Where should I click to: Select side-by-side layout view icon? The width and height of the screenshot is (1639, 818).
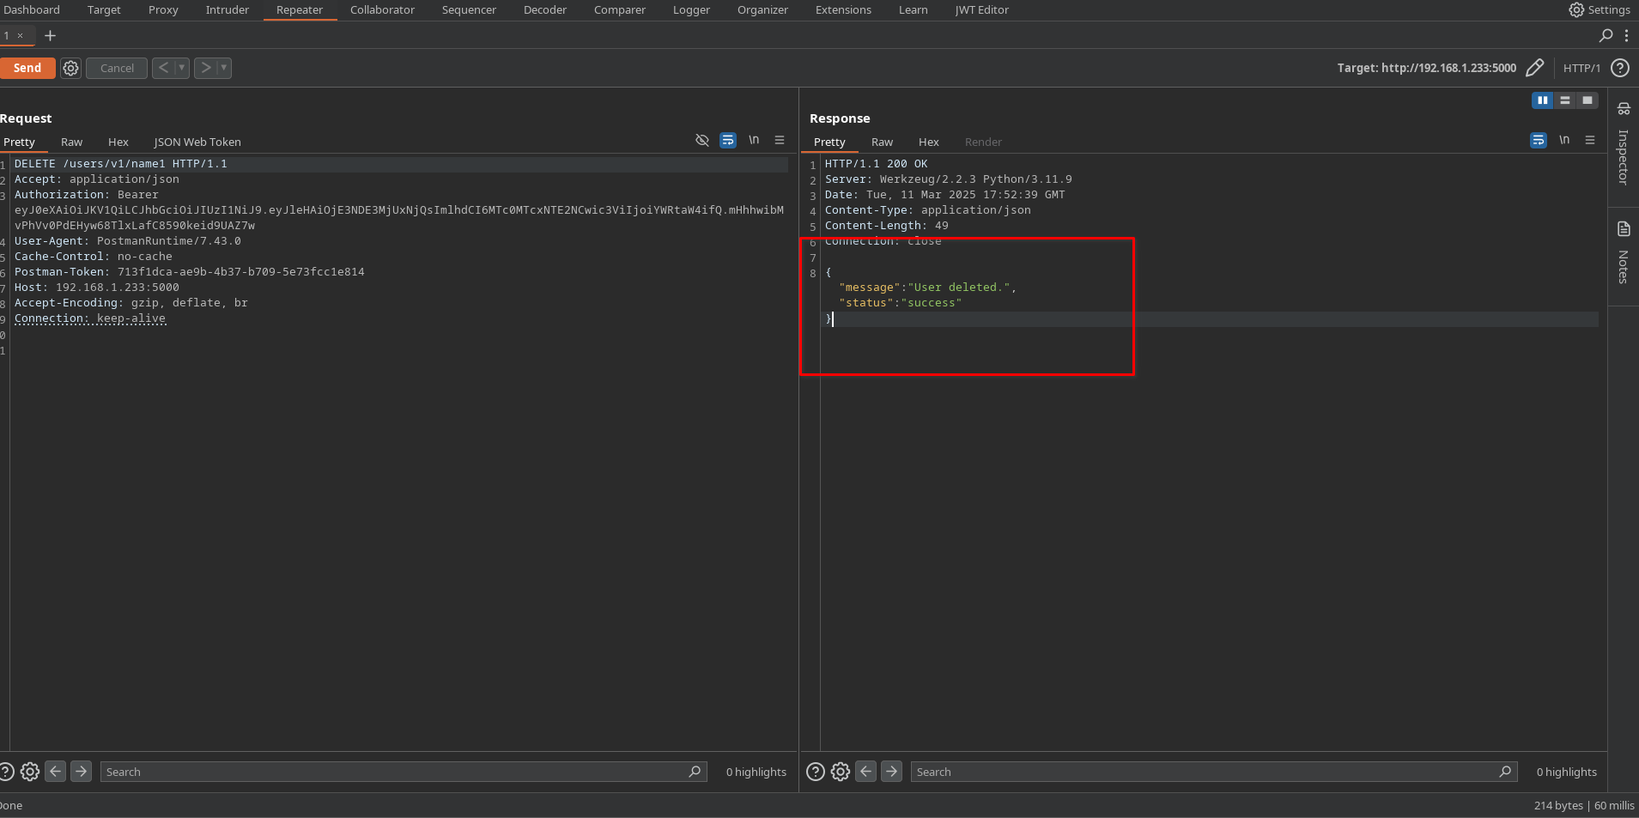pyautogui.click(x=1543, y=100)
